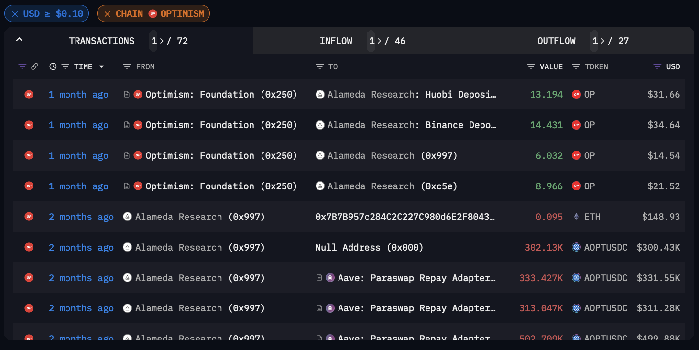Click the 333.427K value cell
This screenshot has width=699, height=350.
click(x=541, y=278)
